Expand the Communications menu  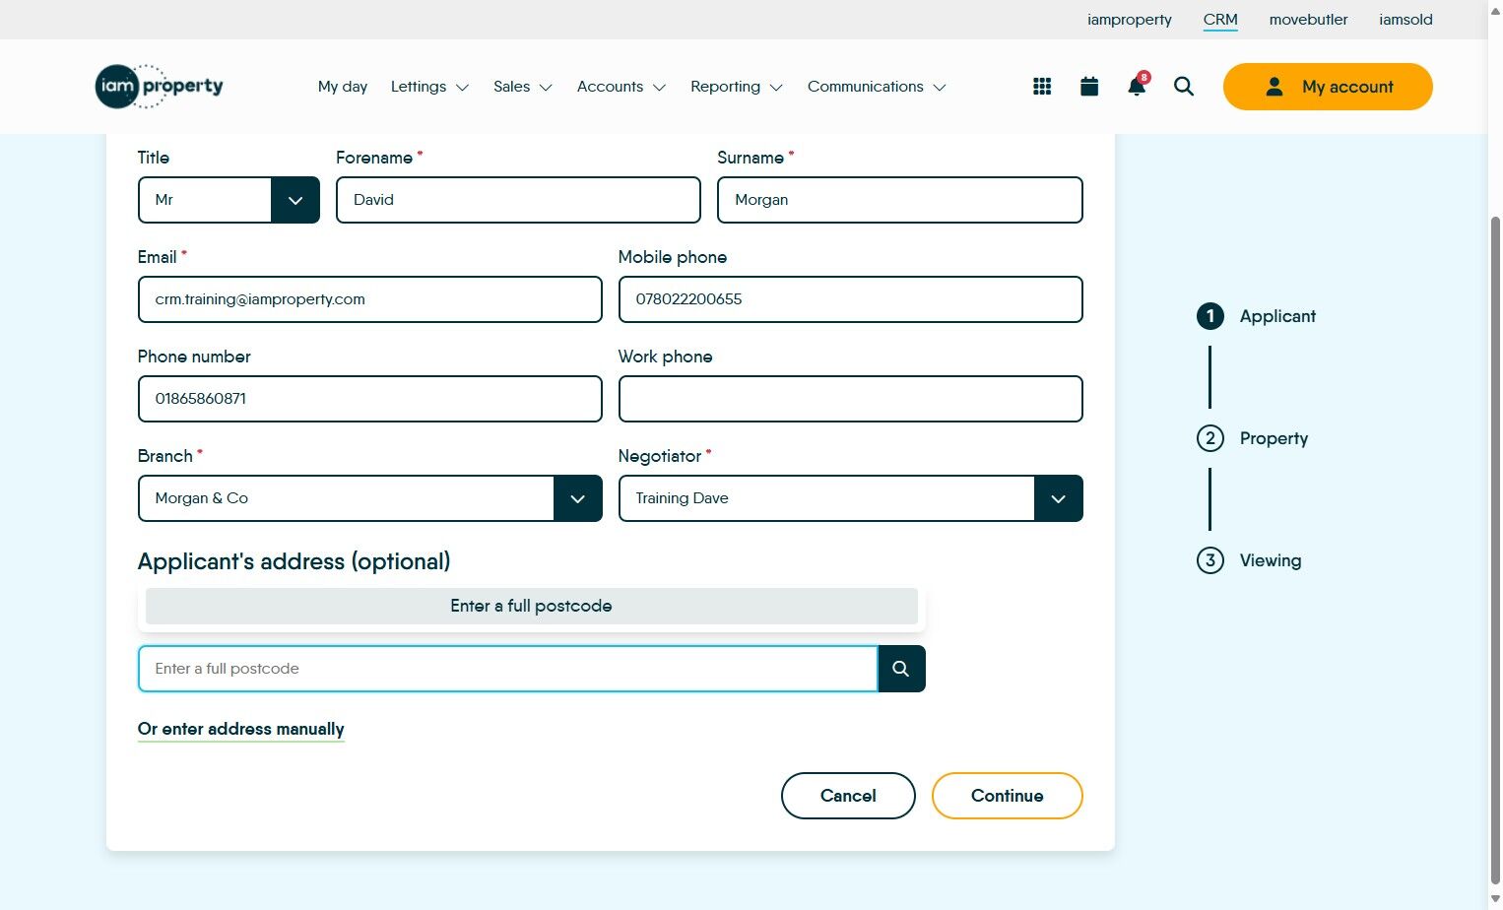coord(877,87)
